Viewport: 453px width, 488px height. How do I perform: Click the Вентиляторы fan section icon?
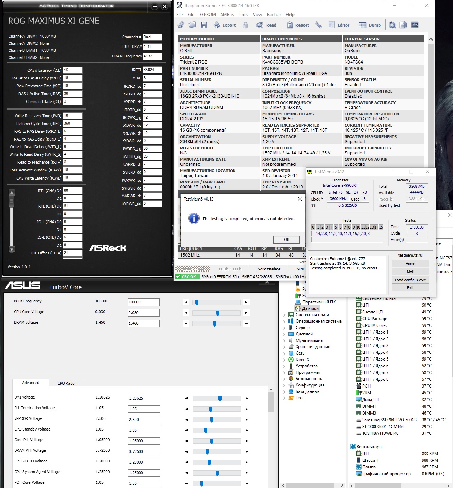coord(353,447)
